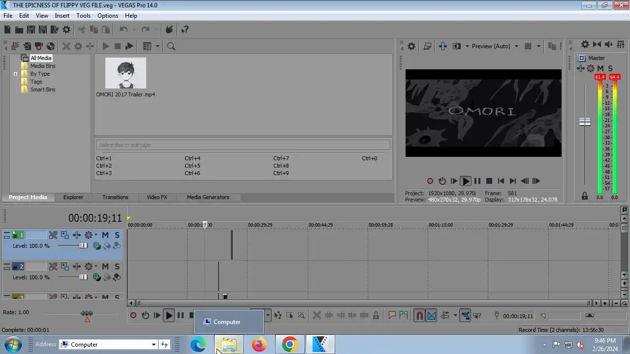Click the tag editing input field
The height and width of the screenshot is (354, 630).
click(243, 145)
